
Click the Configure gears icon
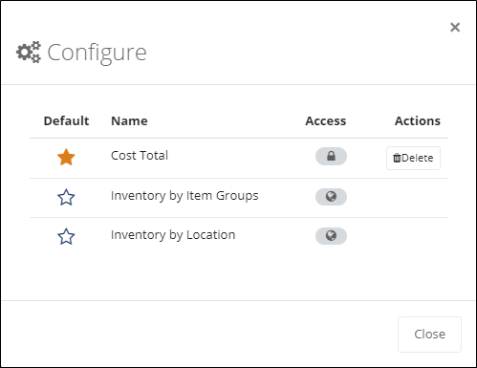coord(29,52)
